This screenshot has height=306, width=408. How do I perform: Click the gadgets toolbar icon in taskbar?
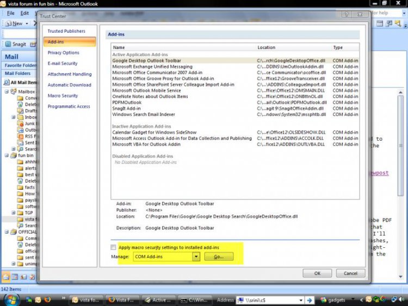tap(323, 300)
